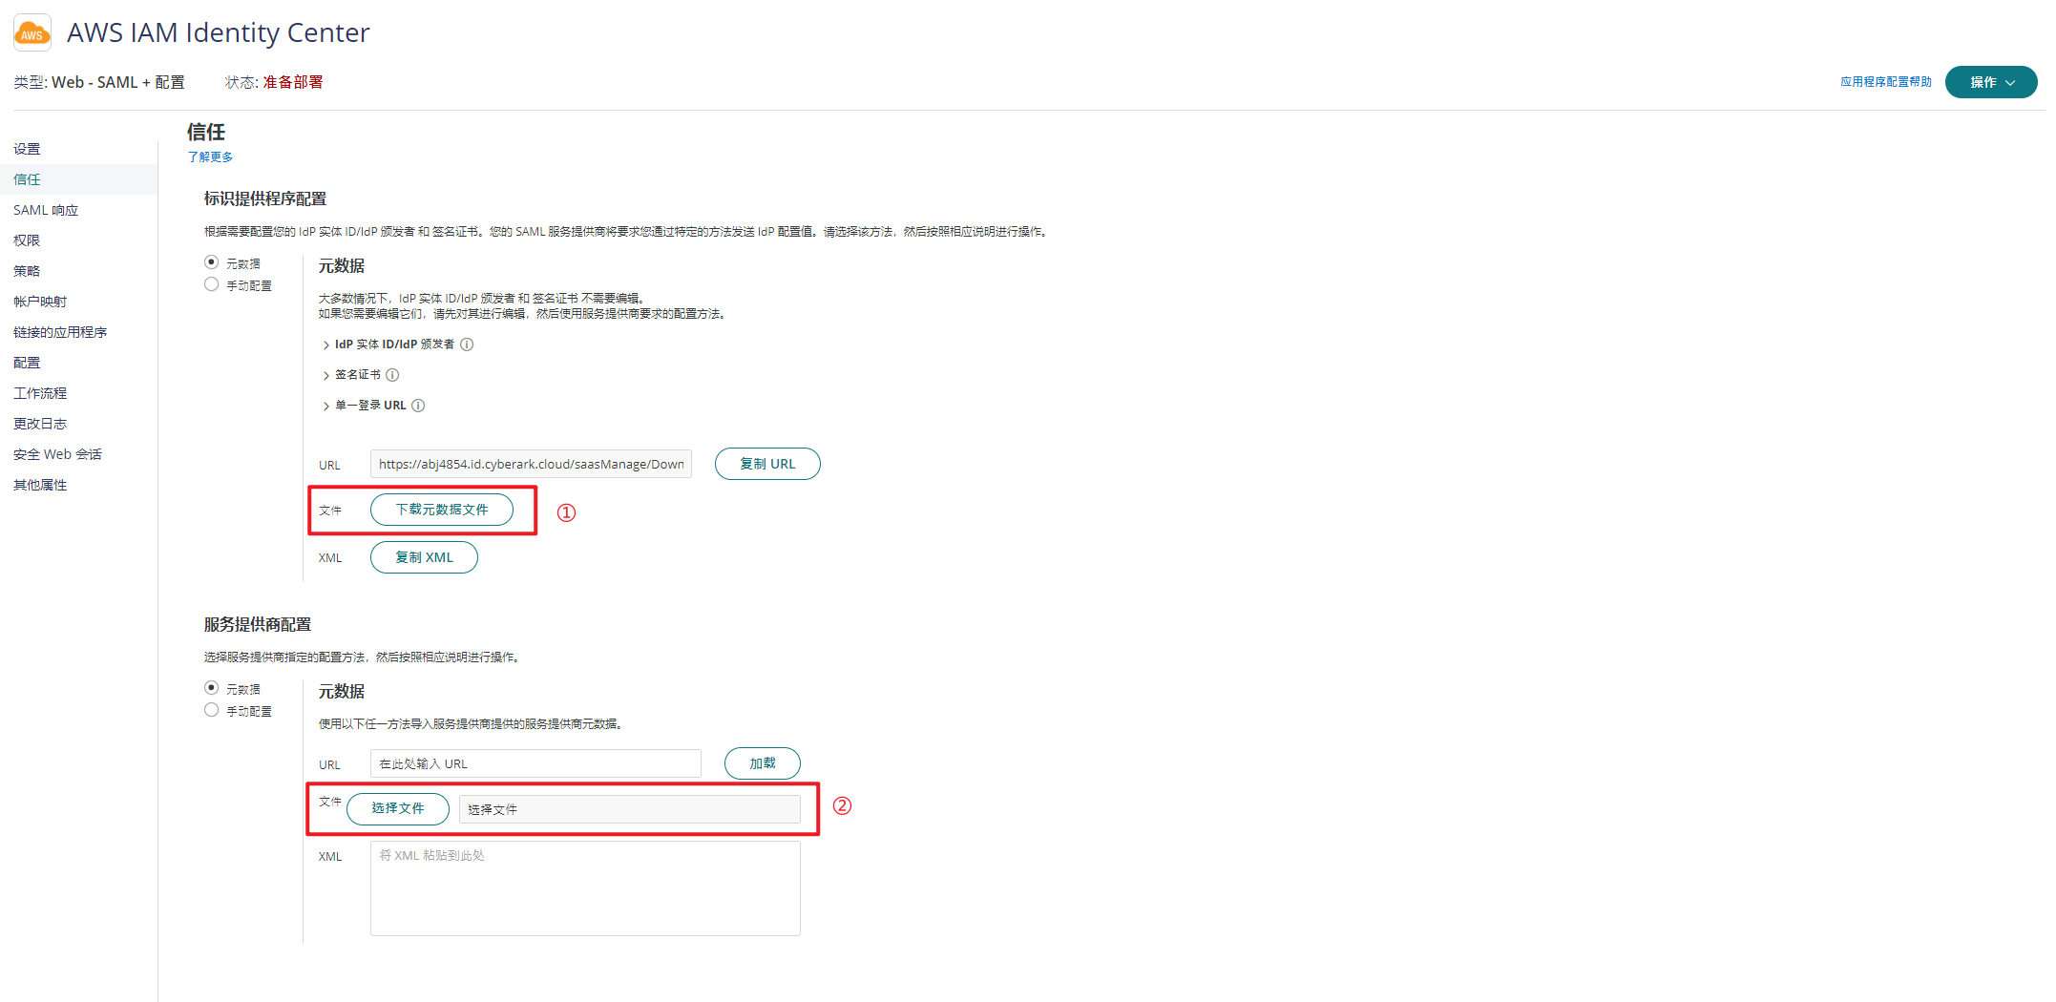Open 更改日志 in the sidebar
Viewport: 2056px width, 1002px height.
coord(40,424)
